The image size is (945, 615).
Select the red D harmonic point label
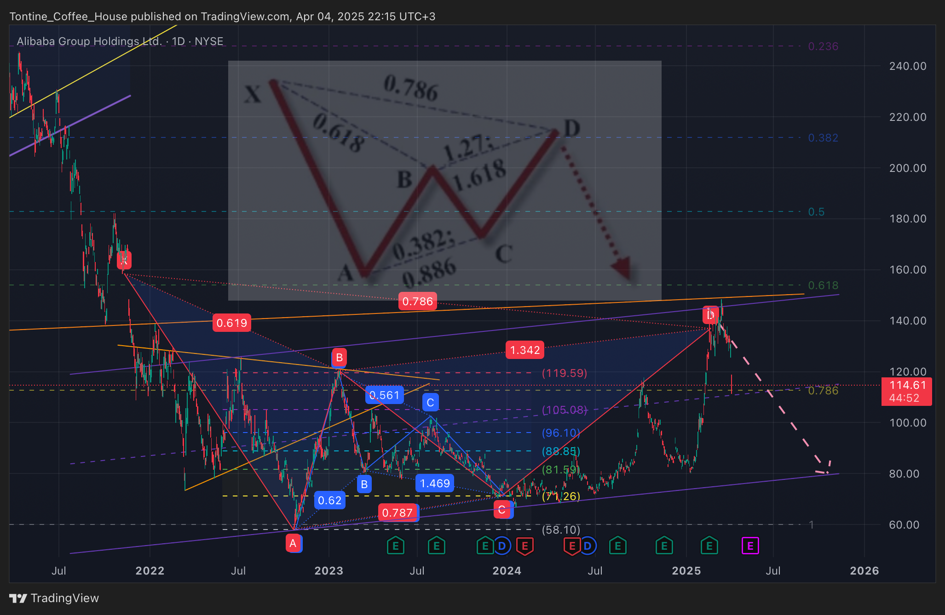pos(710,315)
